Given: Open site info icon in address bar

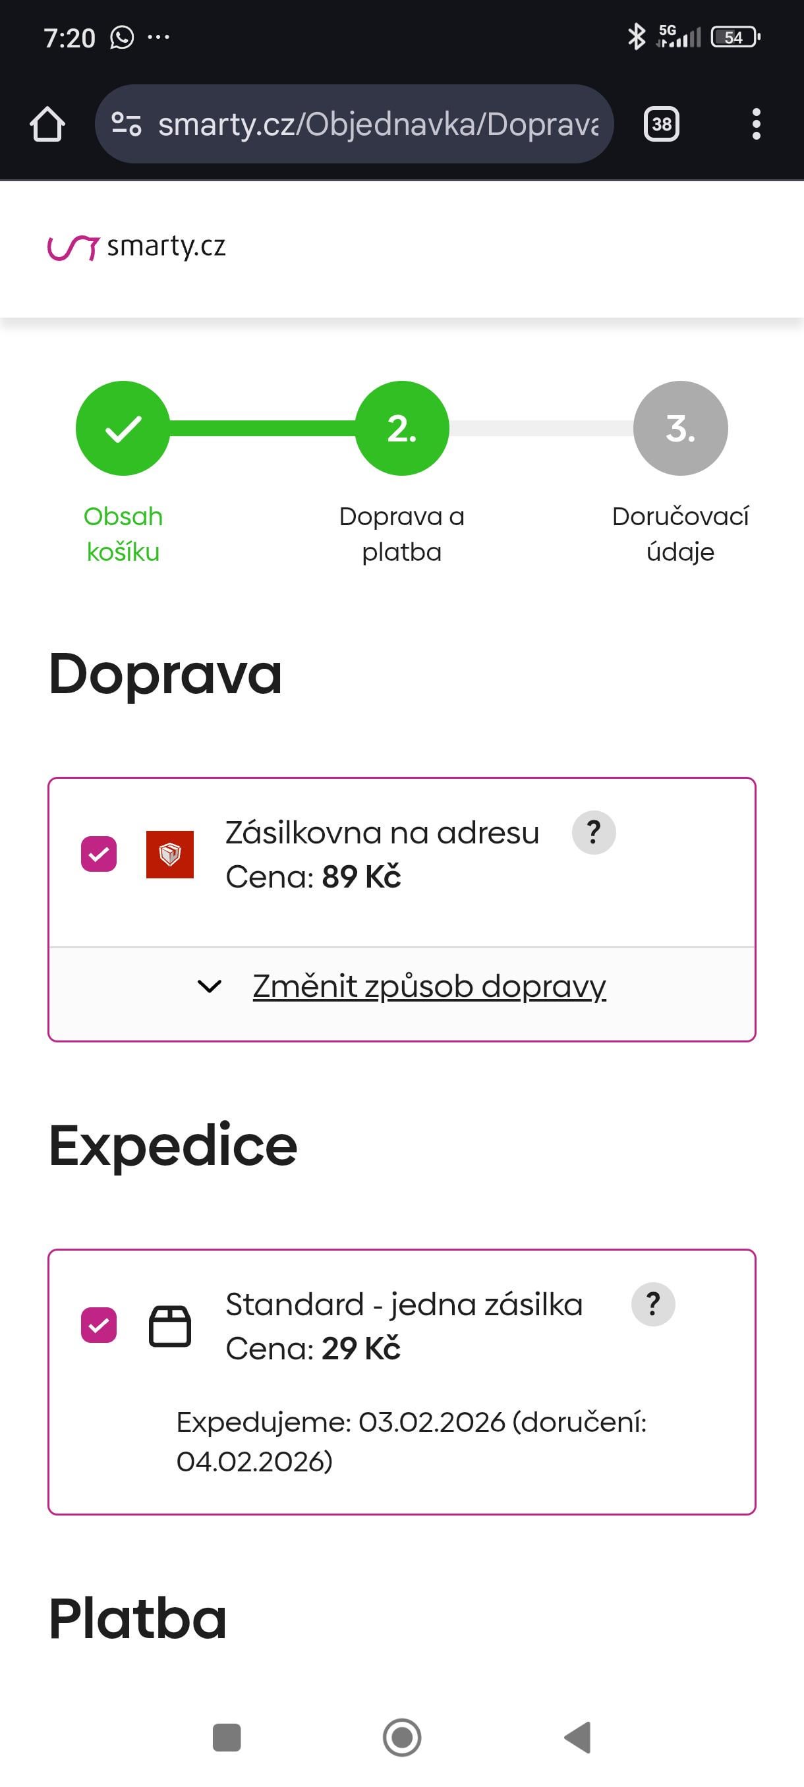Looking at the screenshot, I should pyautogui.click(x=127, y=125).
